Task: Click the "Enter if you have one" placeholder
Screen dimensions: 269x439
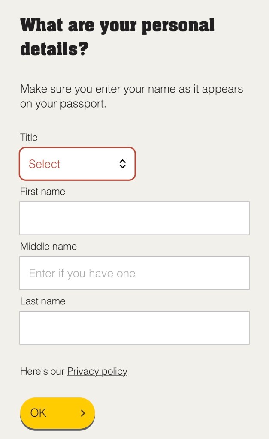Action: pyautogui.click(x=82, y=274)
